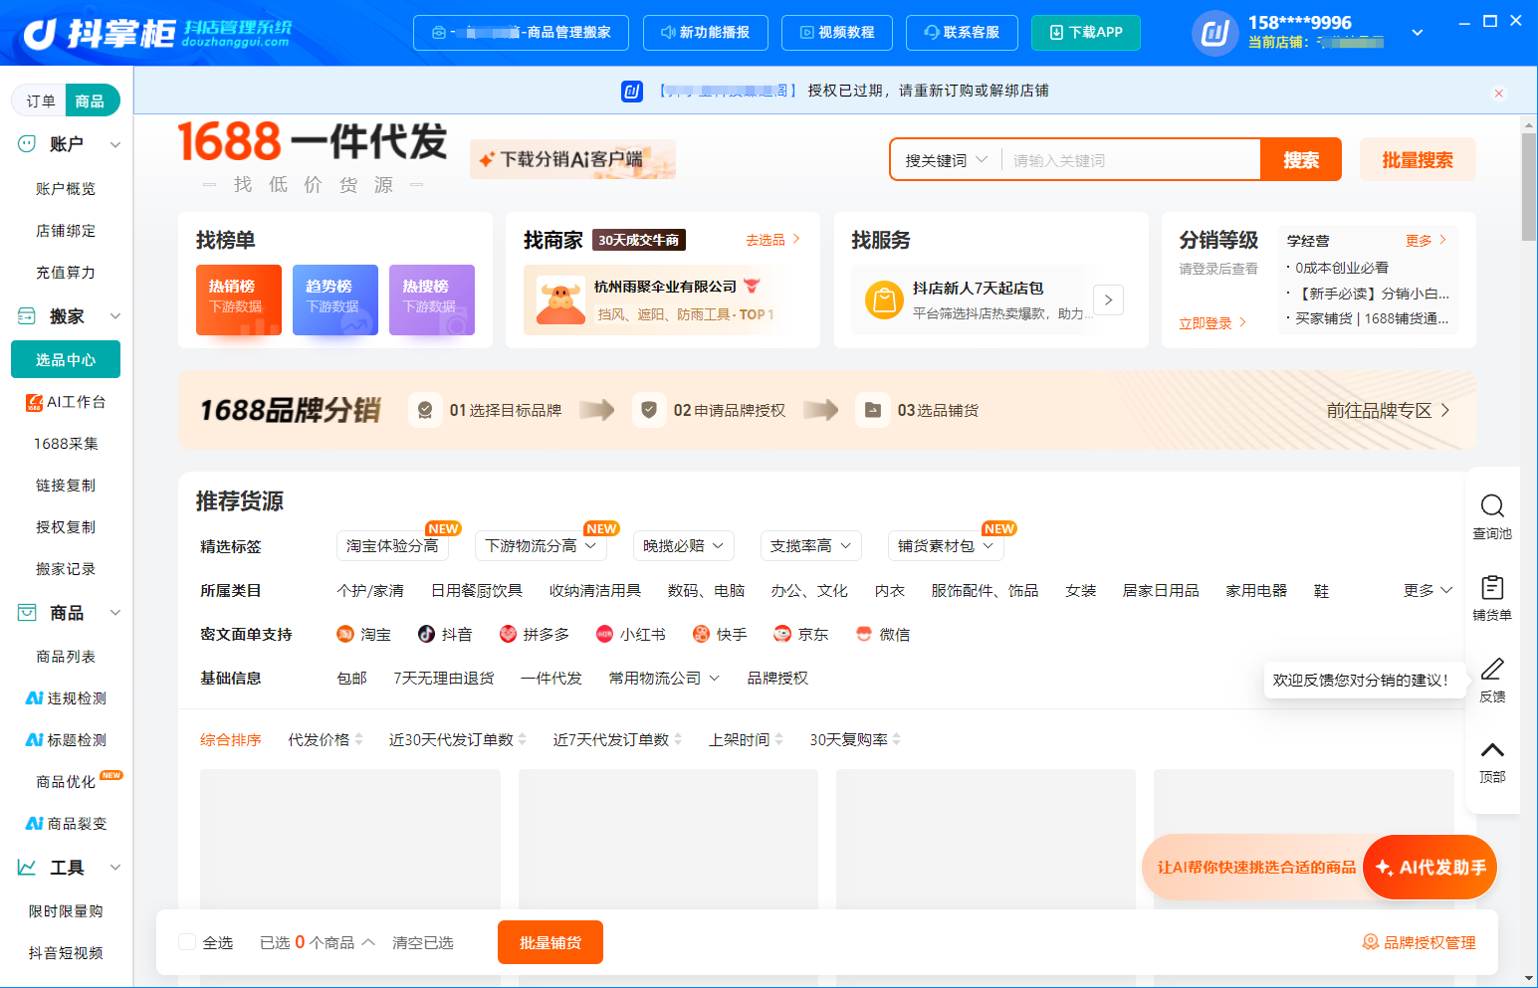Expand the 下游物流分高 dropdown
Viewport: 1538px width, 988px height.
click(x=541, y=545)
